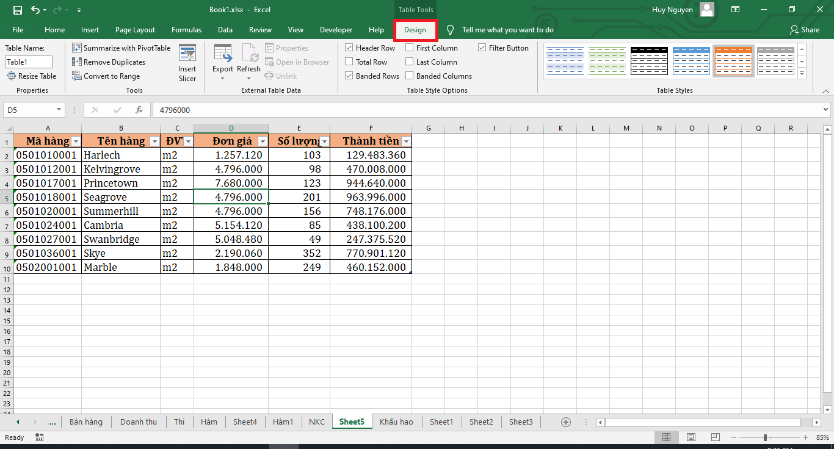
Task: Click the Resize Table icon
Action: [12, 76]
